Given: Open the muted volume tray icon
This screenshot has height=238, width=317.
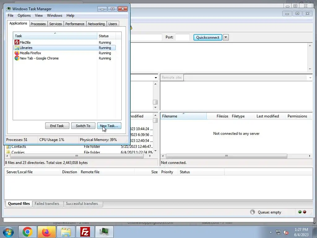Looking at the screenshot, I should tap(286, 232).
